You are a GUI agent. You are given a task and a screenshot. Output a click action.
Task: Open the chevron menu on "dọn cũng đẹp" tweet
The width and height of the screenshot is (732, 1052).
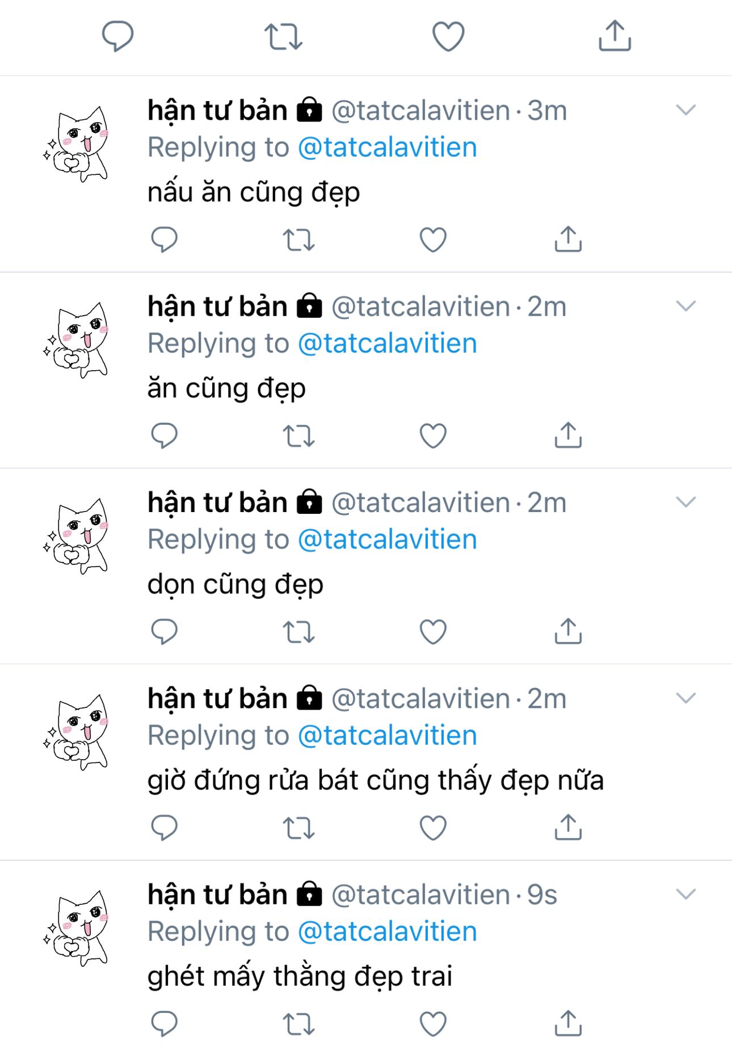click(686, 502)
